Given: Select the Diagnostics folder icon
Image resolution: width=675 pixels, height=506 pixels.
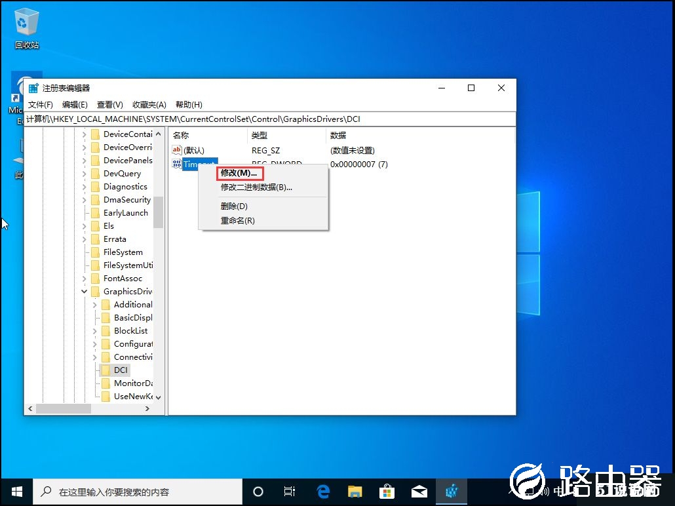Looking at the screenshot, I should pos(96,187).
